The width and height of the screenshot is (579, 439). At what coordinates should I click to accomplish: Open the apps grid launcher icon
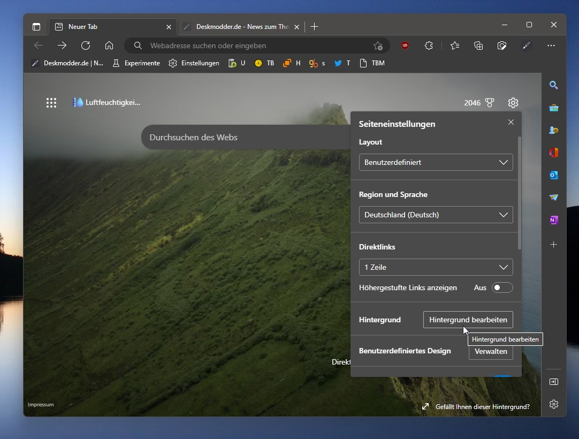point(51,103)
